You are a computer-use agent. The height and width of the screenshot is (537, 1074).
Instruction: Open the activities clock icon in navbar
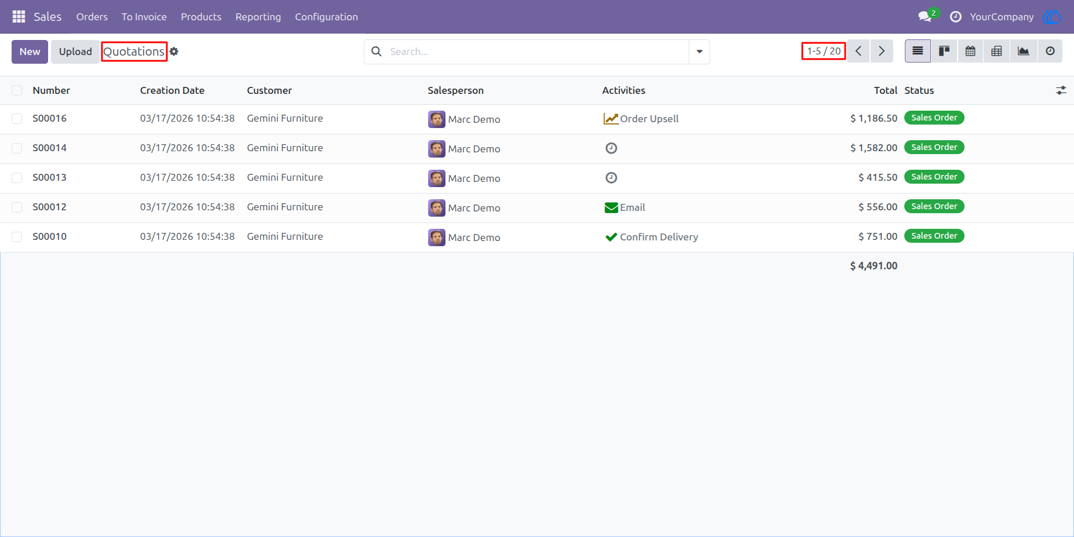(956, 17)
